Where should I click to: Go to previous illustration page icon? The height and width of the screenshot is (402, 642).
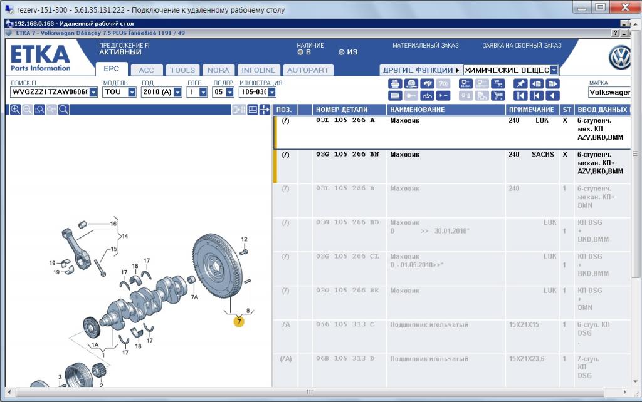[x=537, y=84]
